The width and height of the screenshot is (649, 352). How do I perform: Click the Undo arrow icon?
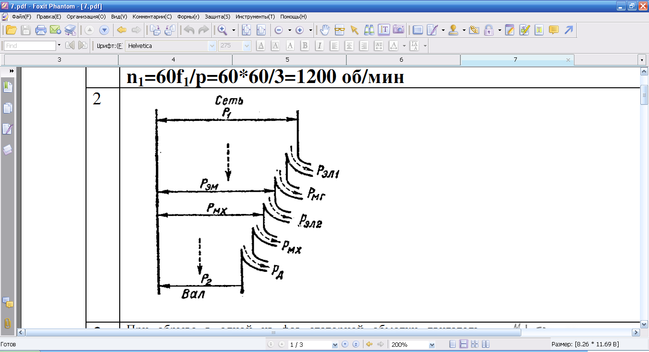[189, 30]
